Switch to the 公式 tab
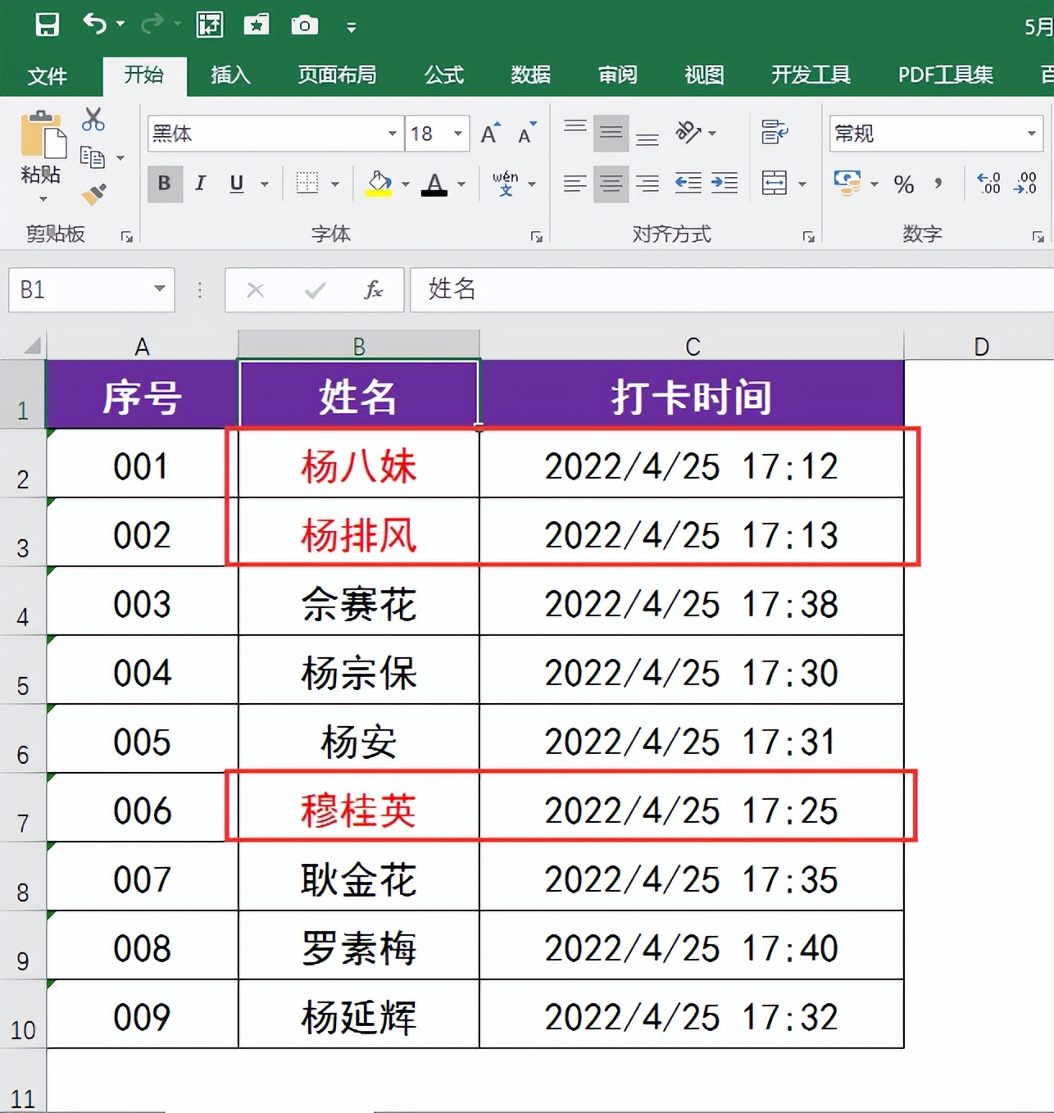 [444, 75]
